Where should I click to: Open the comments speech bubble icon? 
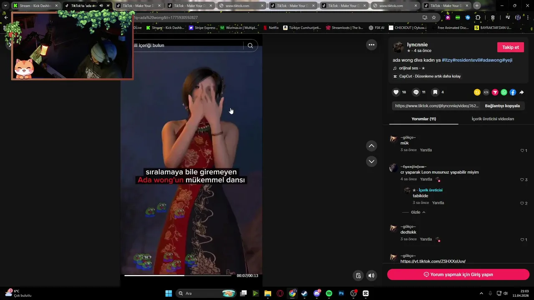[x=416, y=92]
